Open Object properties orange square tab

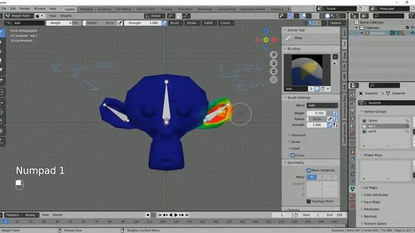pos(353,152)
